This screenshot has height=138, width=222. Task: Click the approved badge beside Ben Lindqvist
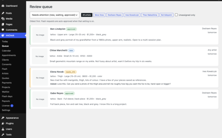71,29
